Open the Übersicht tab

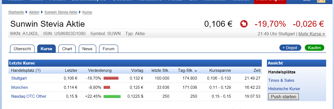[x=22, y=49]
